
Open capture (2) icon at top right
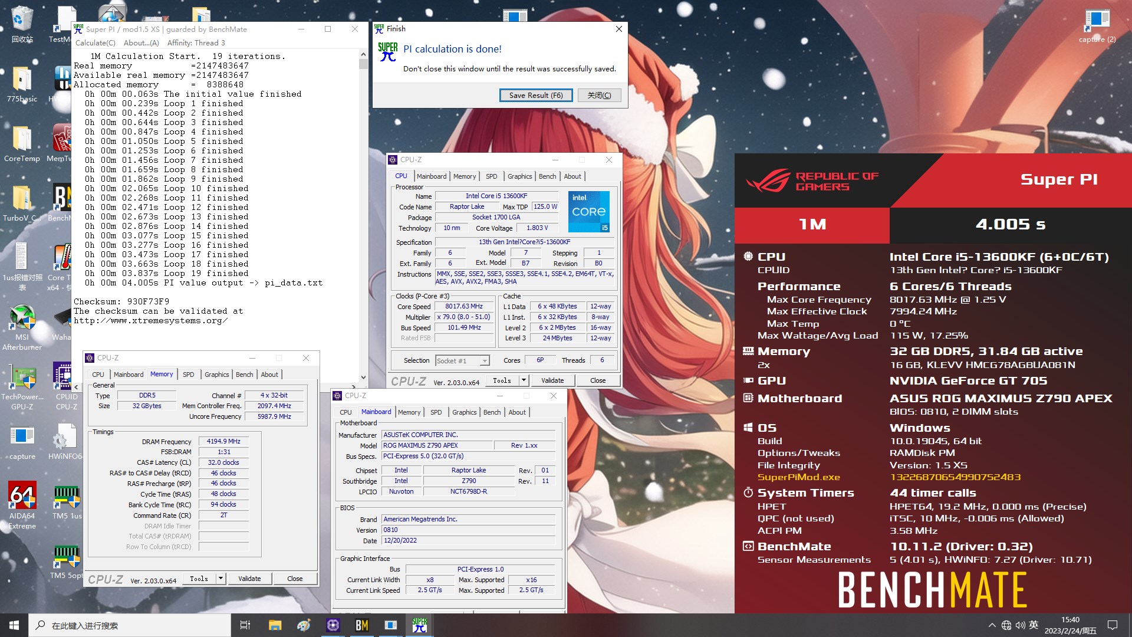(1097, 25)
